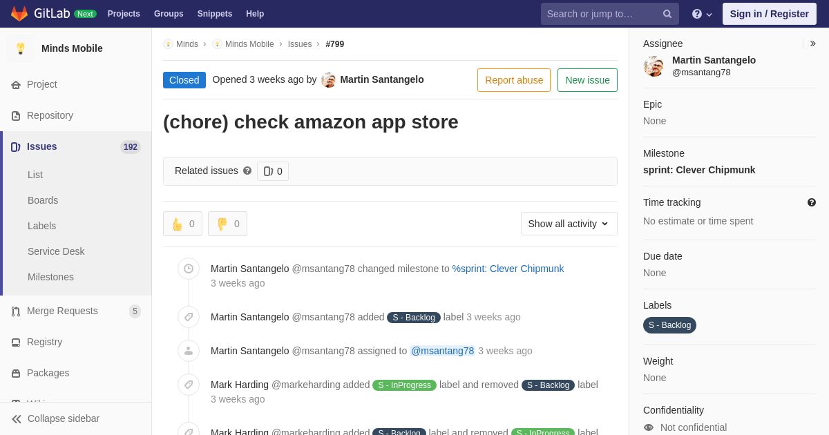Screen dimensions: 829x435
Task: Click the related issues count badge
Action: [273, 171]
